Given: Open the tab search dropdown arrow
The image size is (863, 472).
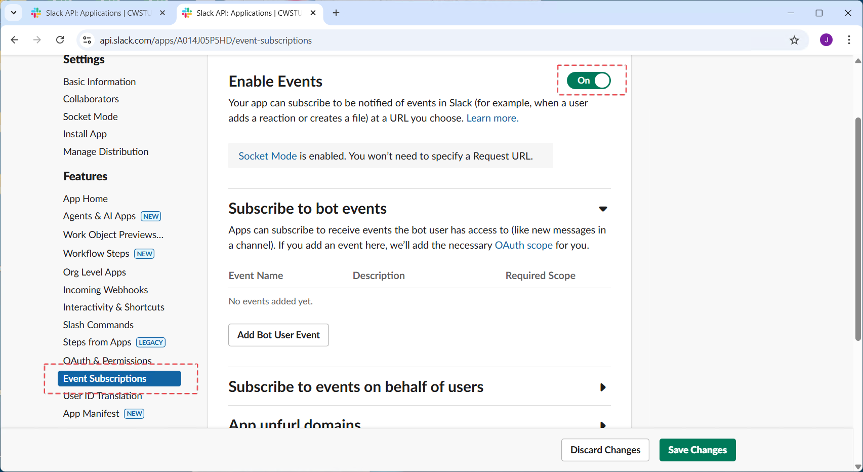Looking at the screenshot, I should (14, 13).
